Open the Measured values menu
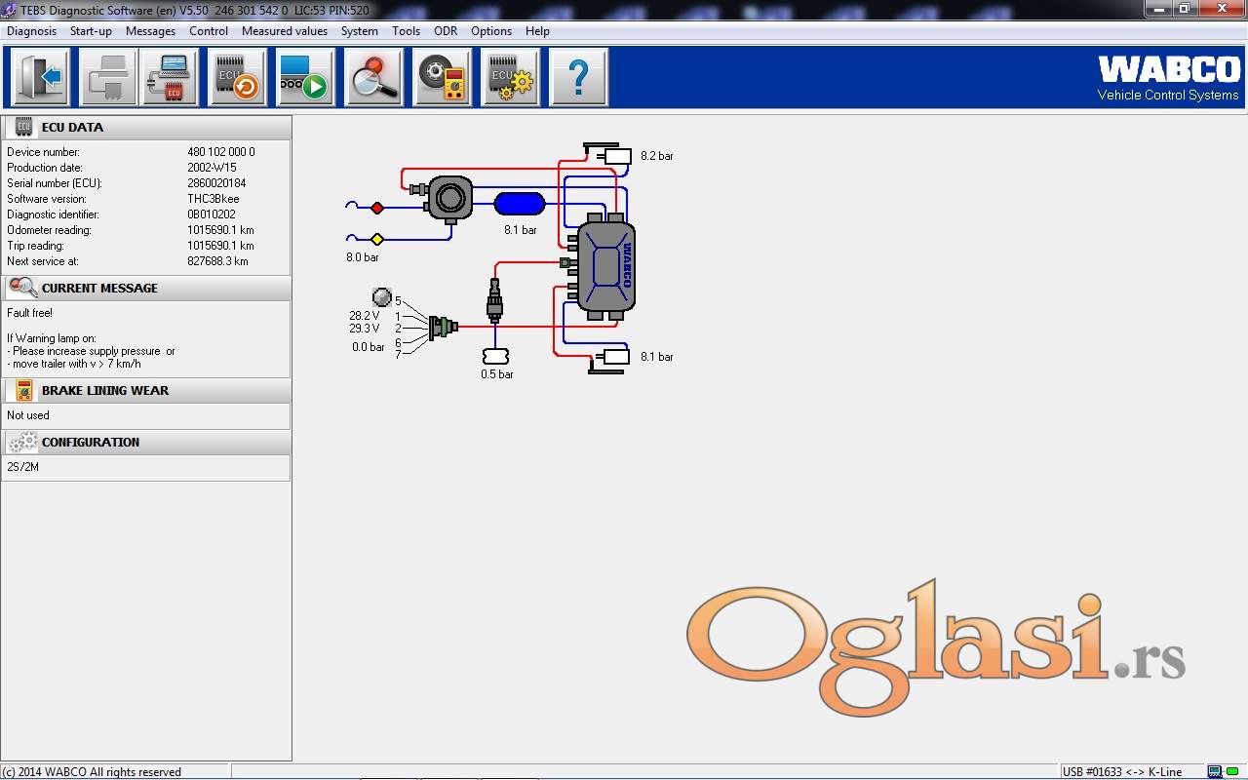 tap(285, 31)
